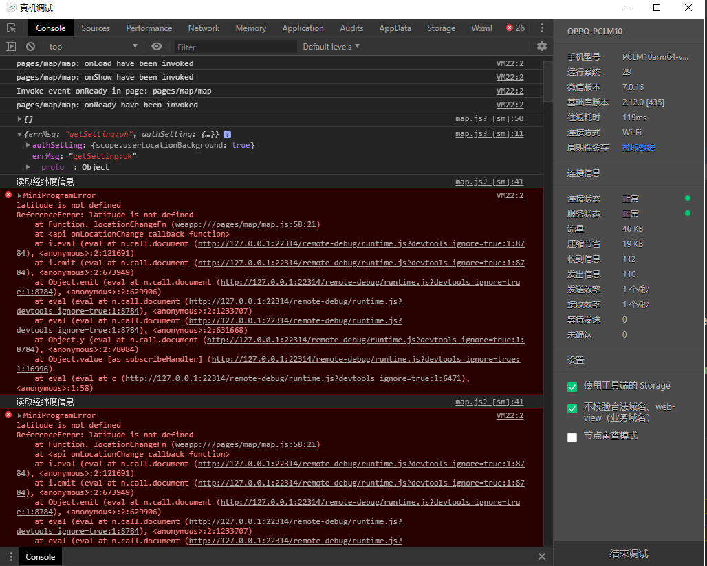Select the second 读取经纬度信息 log line
707x566 pixels.
click(45, 402)
